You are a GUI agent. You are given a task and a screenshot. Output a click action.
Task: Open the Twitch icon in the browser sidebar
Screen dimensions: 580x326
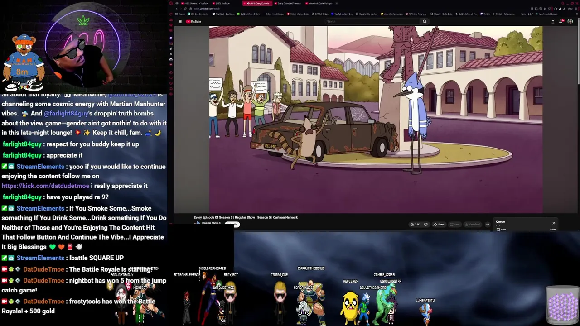click(171, 38)
